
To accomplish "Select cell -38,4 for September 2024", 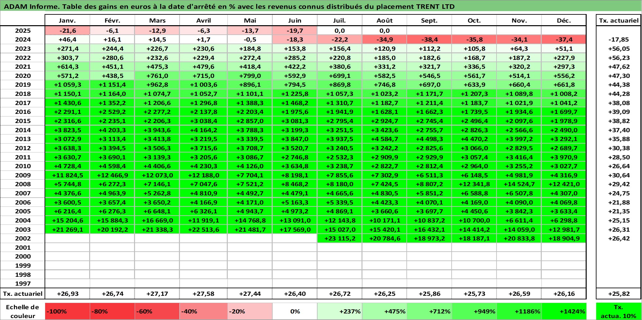I will pos(429,40).
